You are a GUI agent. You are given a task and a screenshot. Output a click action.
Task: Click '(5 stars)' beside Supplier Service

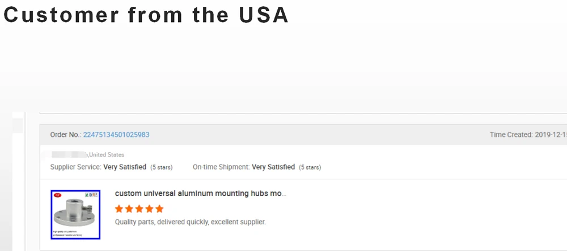tap(161, 167)
